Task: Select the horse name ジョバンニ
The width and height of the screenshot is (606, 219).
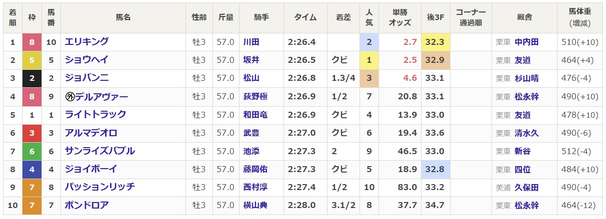Action: [86, 78]
